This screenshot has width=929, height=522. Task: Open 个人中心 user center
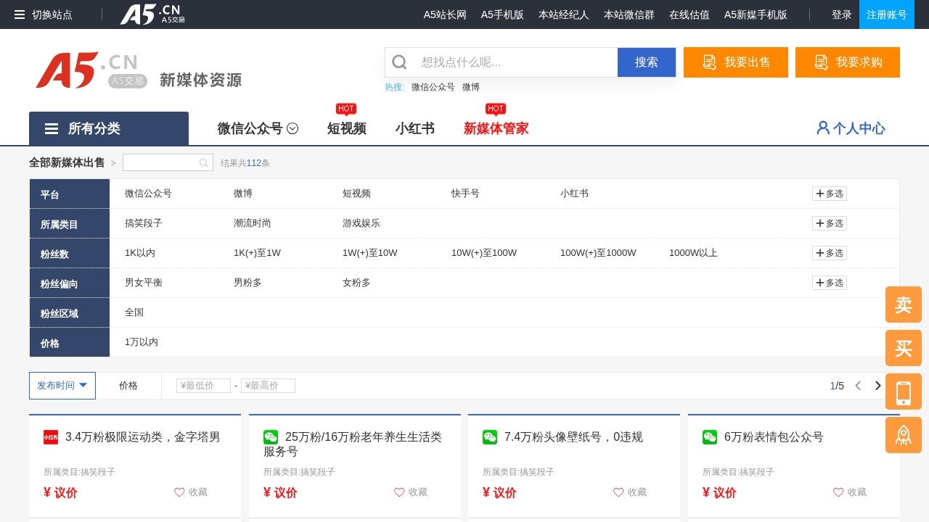tap(851, 128)
